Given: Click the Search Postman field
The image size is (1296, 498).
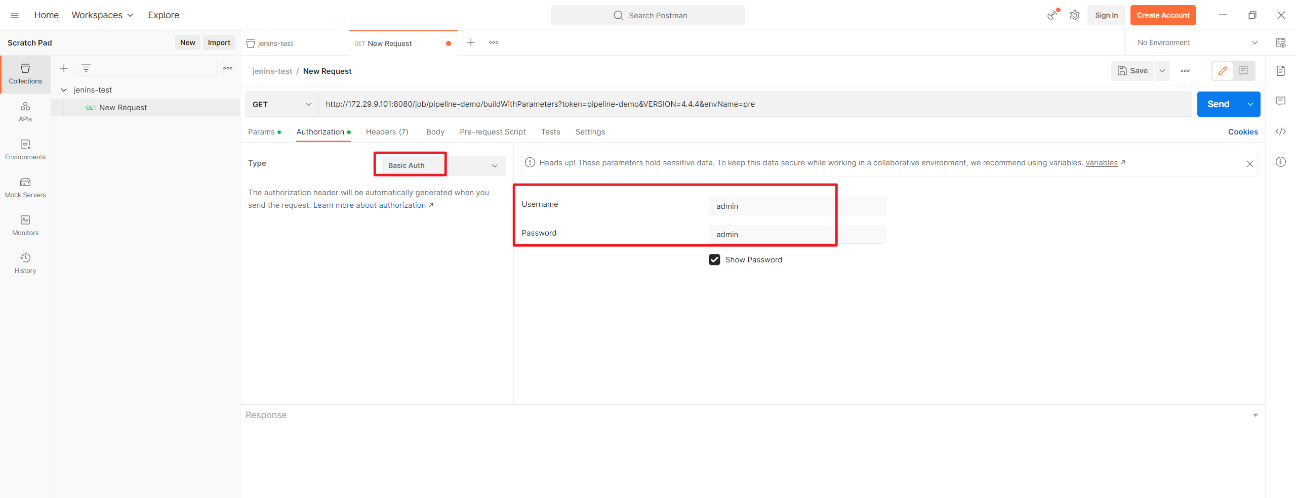Looking at the screenshot, I should click(648, 15).
